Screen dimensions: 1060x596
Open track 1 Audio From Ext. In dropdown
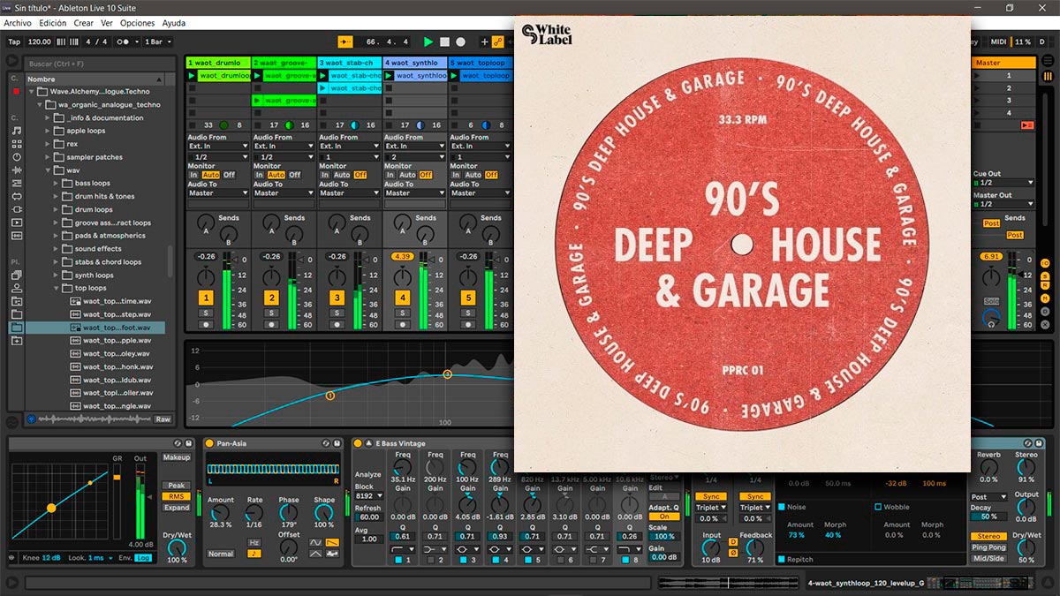tap(218, 147)
